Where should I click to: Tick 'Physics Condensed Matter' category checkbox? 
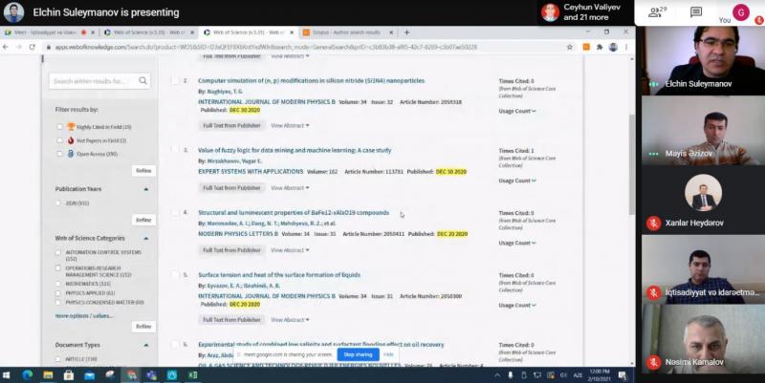pyautogui.click(x=58, y=302)
